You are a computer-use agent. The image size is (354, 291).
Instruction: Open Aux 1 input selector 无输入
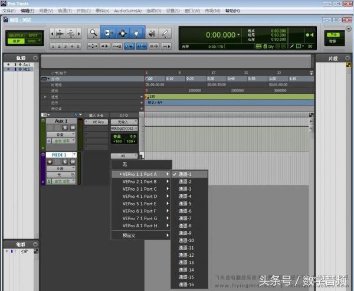124,122
